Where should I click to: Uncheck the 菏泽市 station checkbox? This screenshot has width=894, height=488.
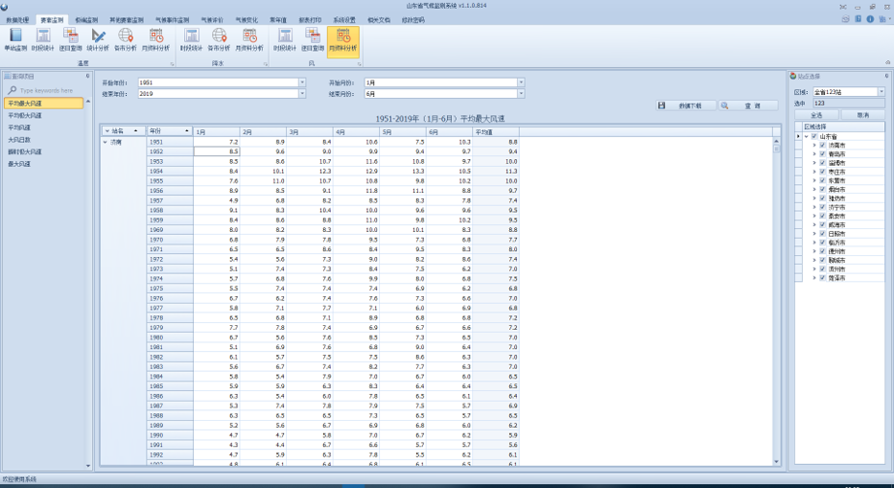point(822,278)
